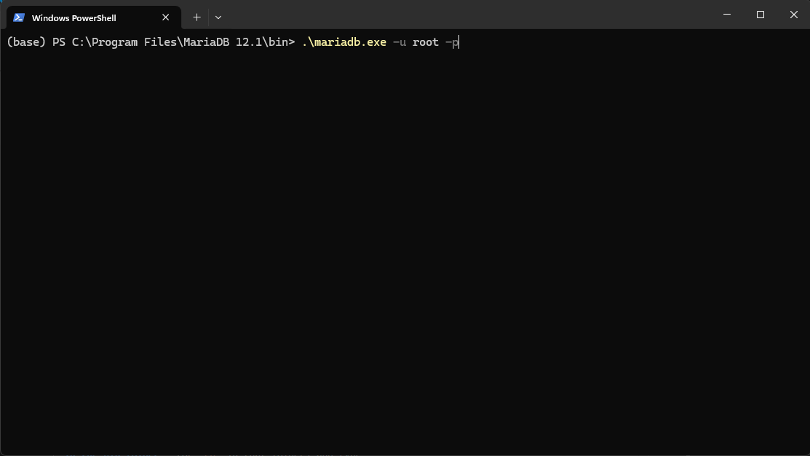
Task: Click the -p flag at the command end
Action: [452, 42]
